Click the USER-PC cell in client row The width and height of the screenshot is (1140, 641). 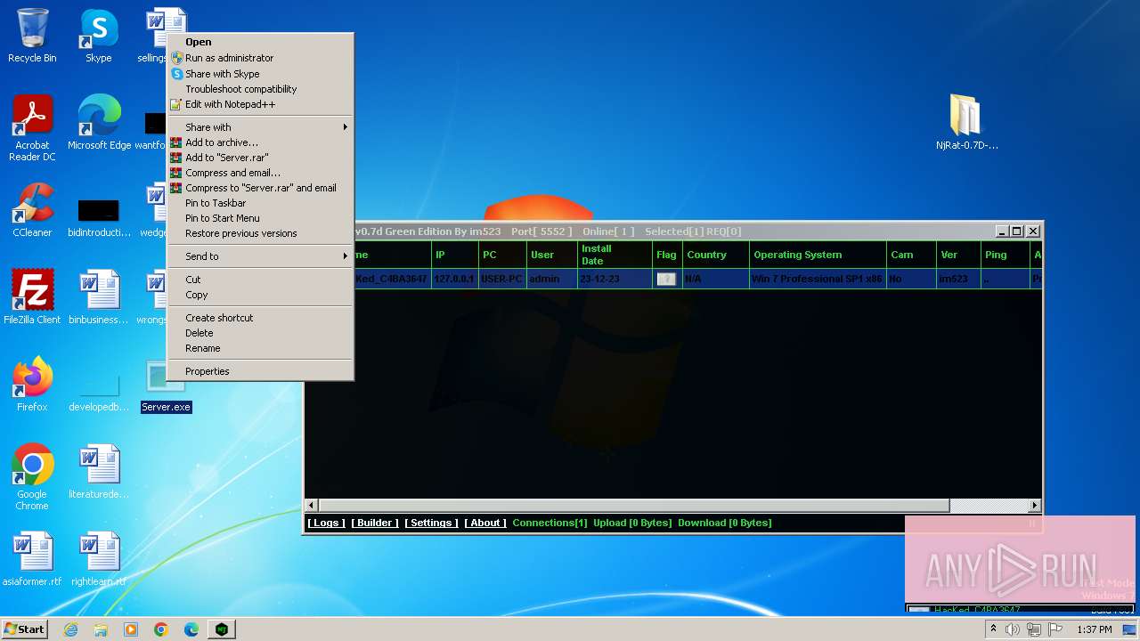coord(501,279)
